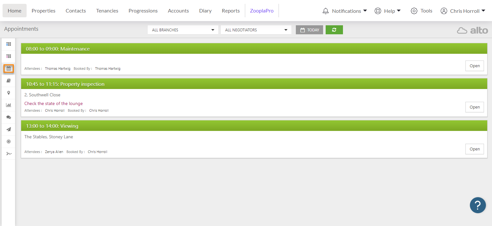Open the Chris Horroll account menu arrow

pos(484,11)
